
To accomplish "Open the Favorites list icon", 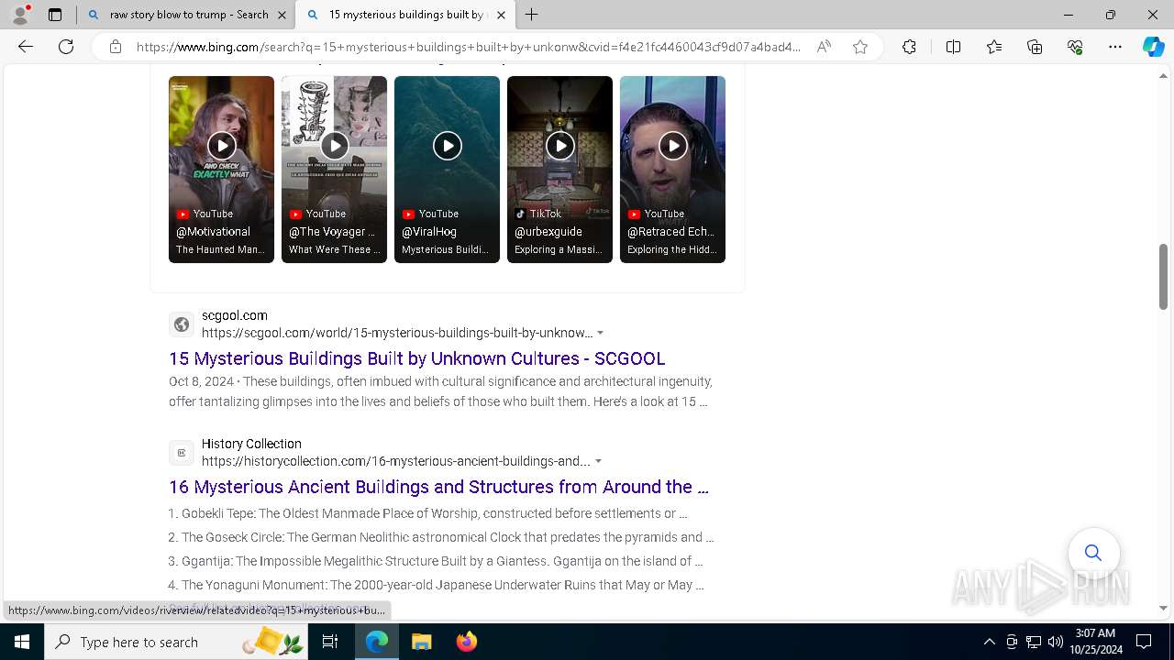I will click(994, 47).
